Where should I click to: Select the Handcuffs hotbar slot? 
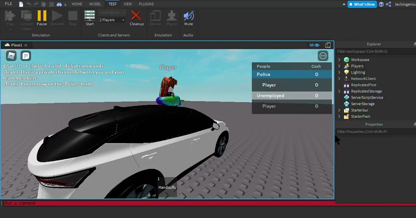167,187
